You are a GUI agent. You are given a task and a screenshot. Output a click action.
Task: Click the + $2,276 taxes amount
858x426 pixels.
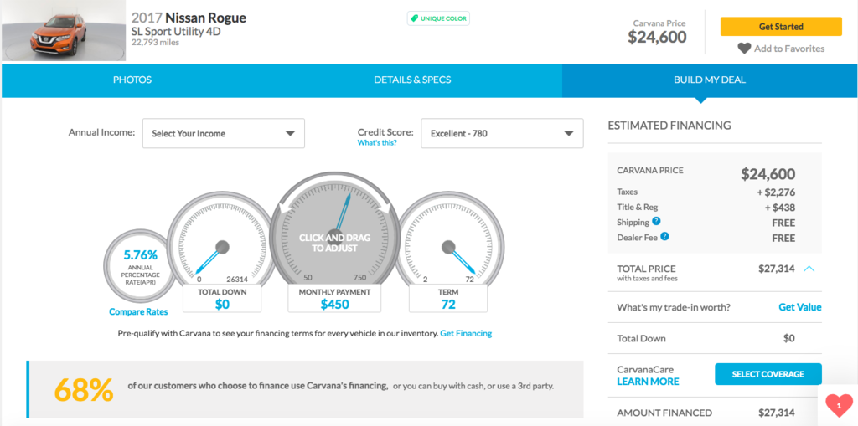pyautogui.click(x=776, y=192)
